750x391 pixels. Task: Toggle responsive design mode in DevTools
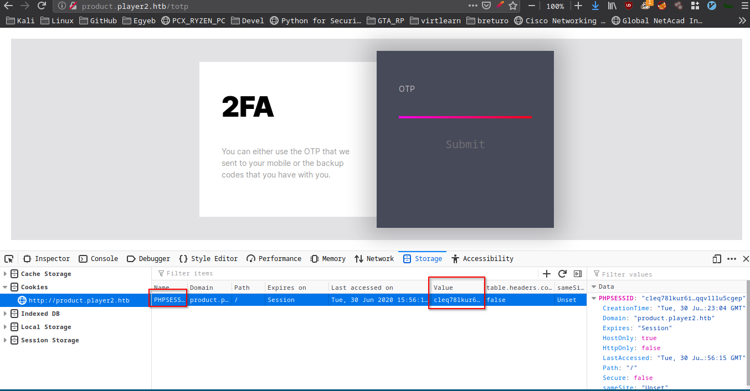[x=717, y=259]
